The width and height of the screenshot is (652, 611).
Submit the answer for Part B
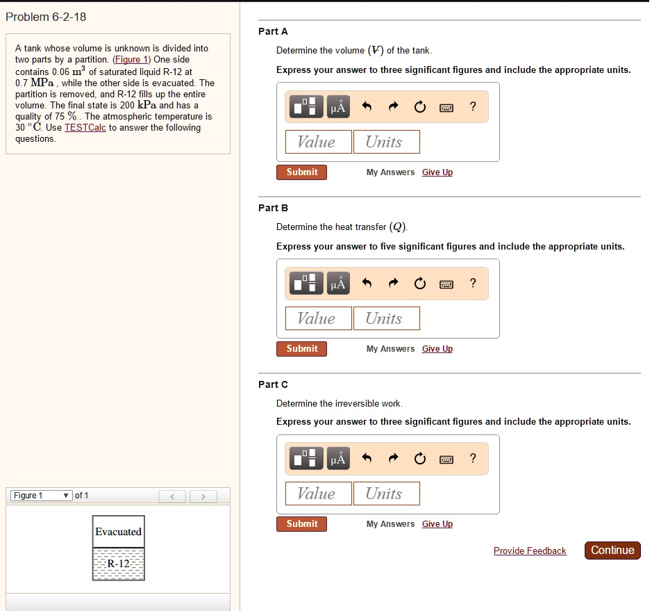pyautogui.click(x=301, y=348)
